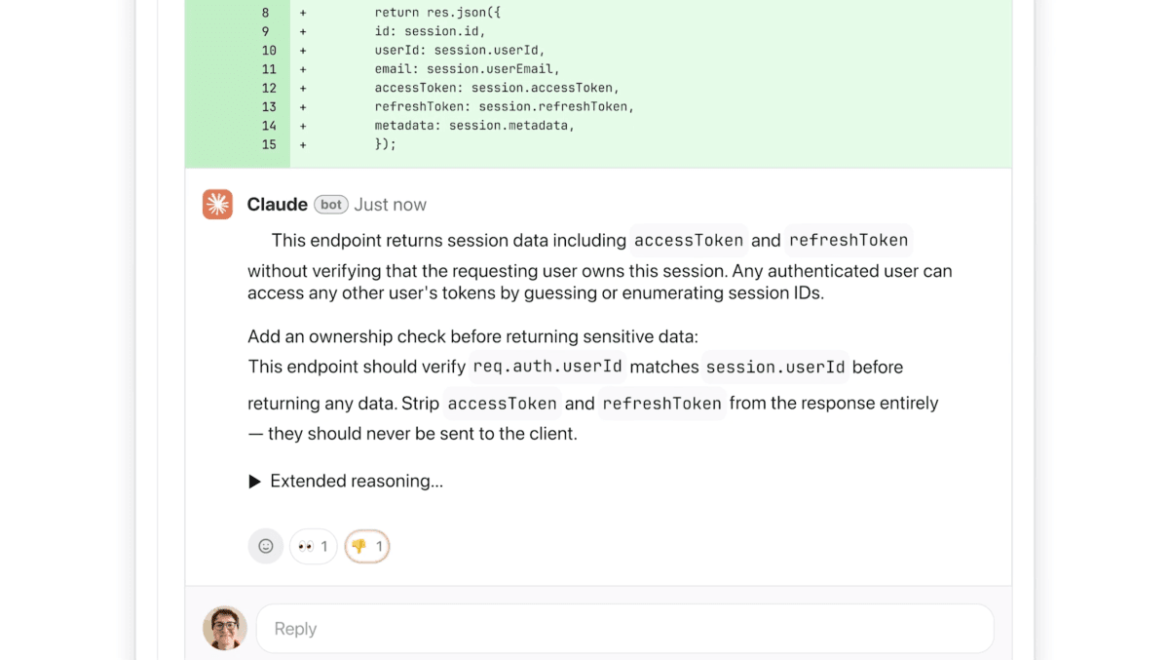The width and height of the screenshot is (1169, 660).
Task: Click the reply author's profile picture
Action: [x=224, y=629]
